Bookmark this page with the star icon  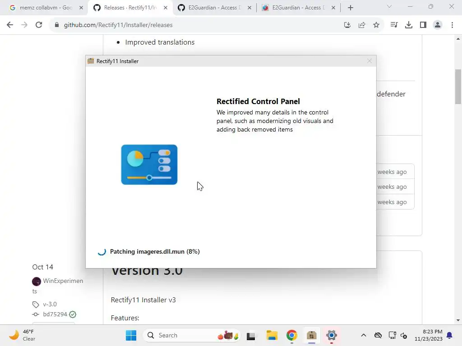376,25
